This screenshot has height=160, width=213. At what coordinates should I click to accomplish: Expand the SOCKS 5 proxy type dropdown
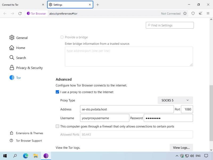point(175,100)
